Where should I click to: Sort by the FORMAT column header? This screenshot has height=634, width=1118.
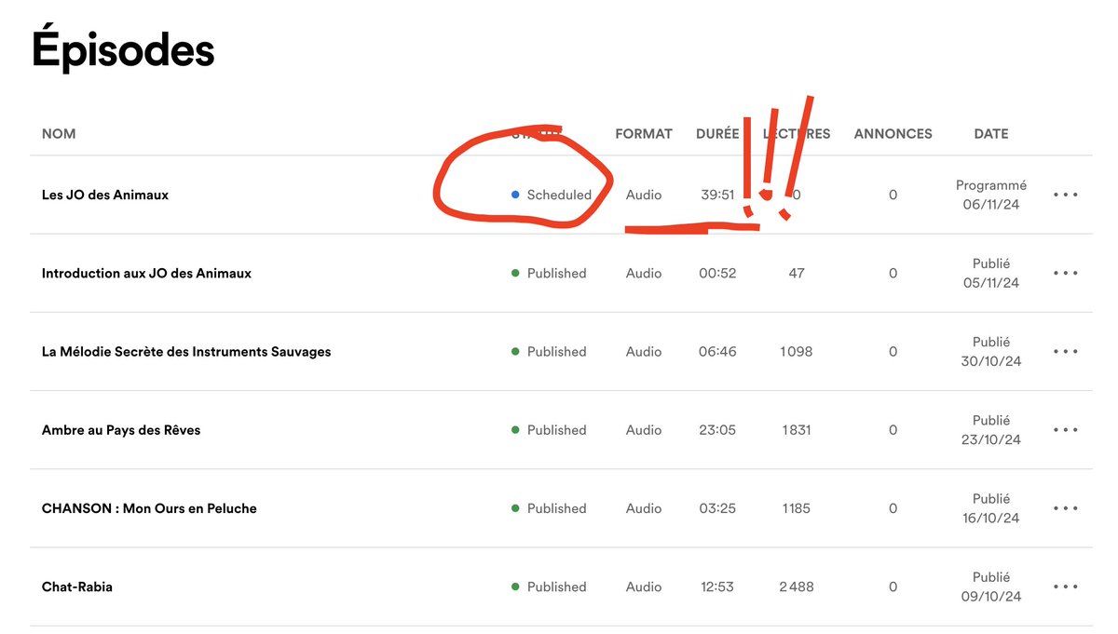(644, 134)
